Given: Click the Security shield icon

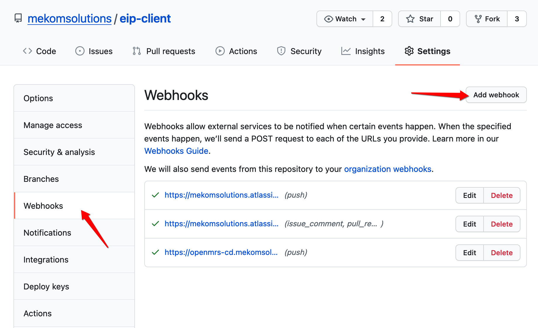Looking at the screenshot, I should 281,51.
